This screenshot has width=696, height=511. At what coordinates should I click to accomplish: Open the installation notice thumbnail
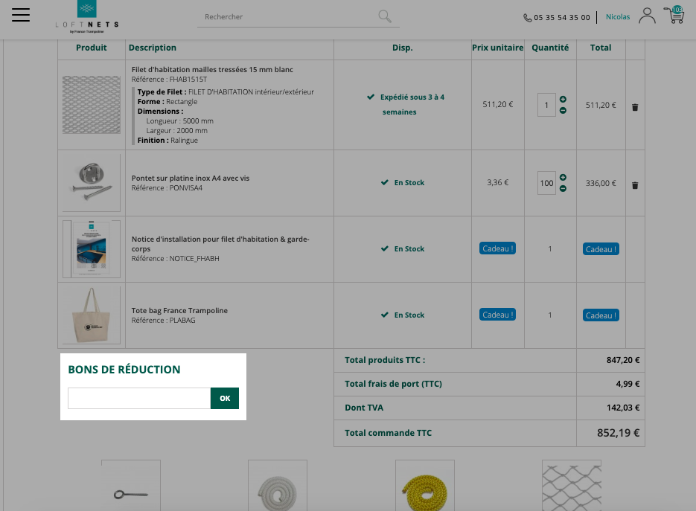92,249
